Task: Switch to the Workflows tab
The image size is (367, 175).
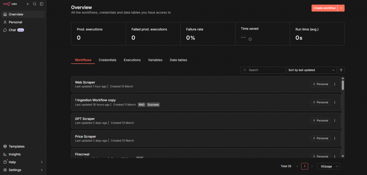Action: [x=83, y=60]
